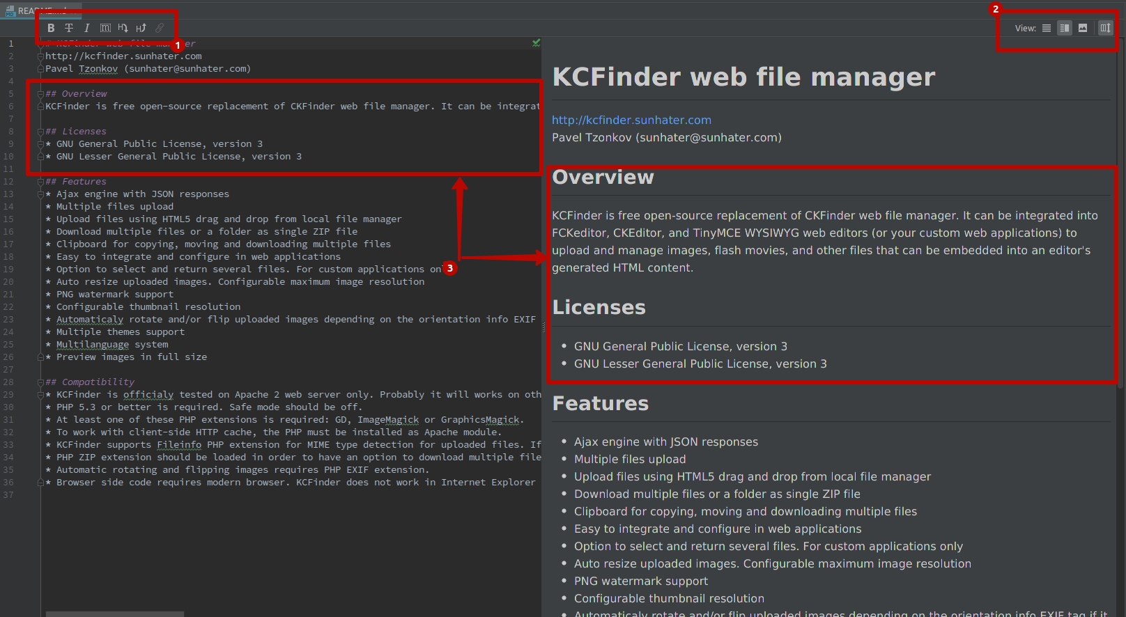Switch to preview-only view icon

click(x=1083, y=28)
